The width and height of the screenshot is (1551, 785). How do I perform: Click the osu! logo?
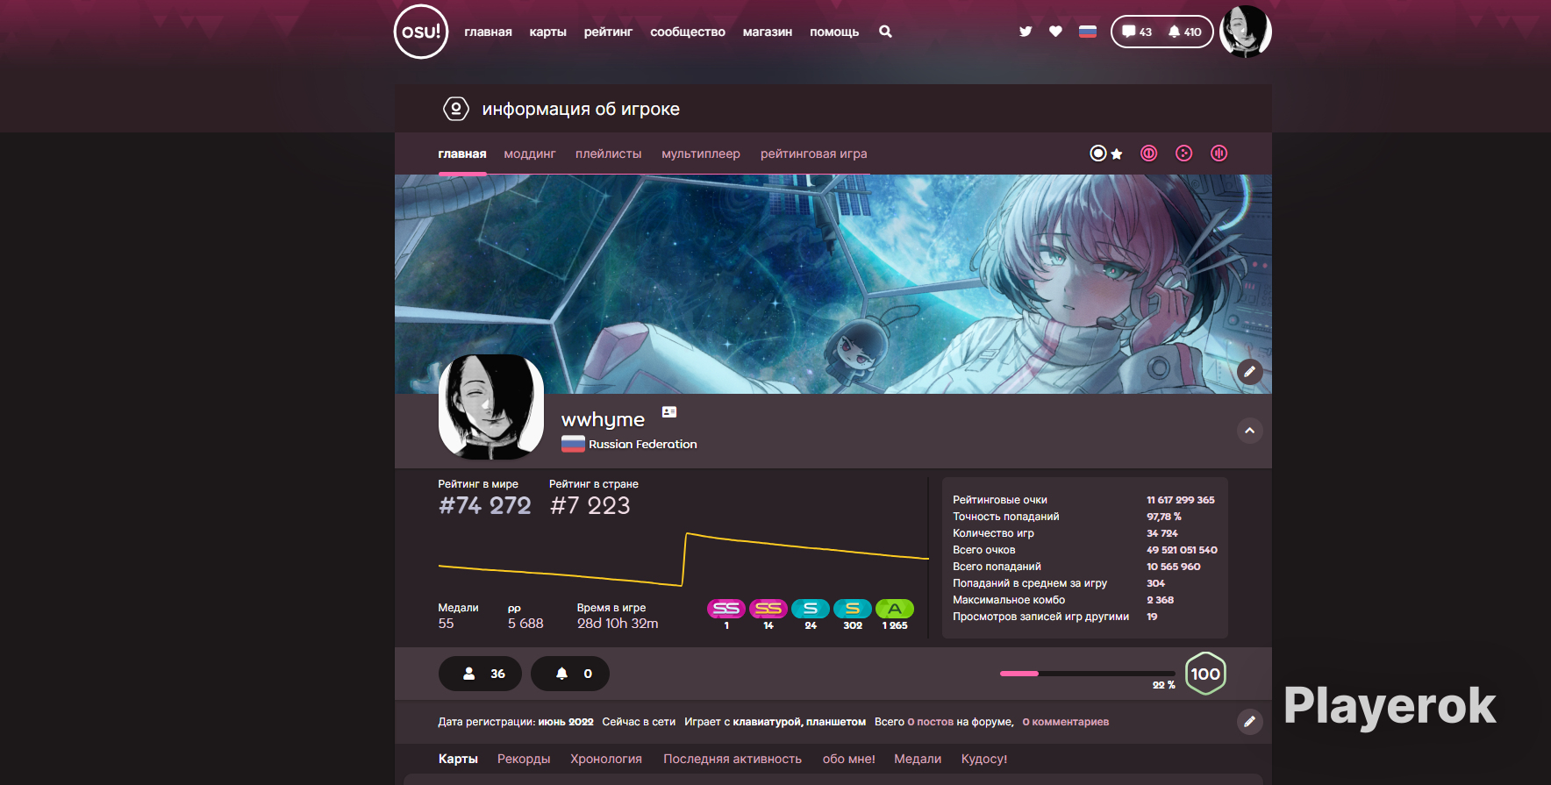coord(421,32)
